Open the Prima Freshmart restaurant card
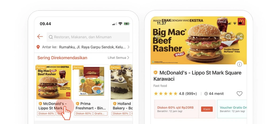274x124 pixels. tap(91, 91)
